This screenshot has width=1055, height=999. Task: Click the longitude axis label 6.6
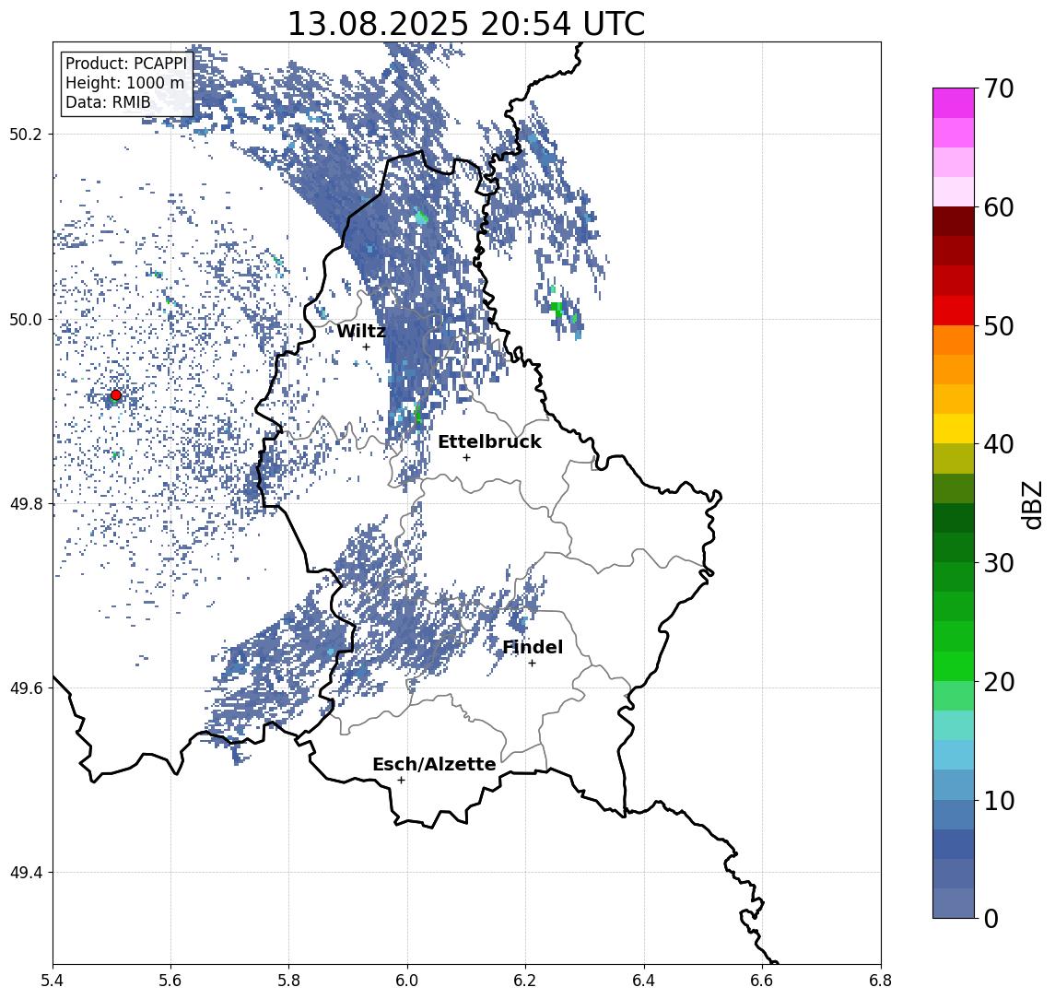click(x=762, y=981)
